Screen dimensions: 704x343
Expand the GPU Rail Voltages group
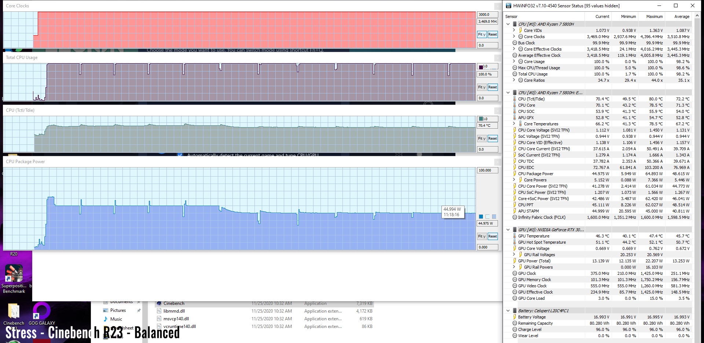(514, 255)
